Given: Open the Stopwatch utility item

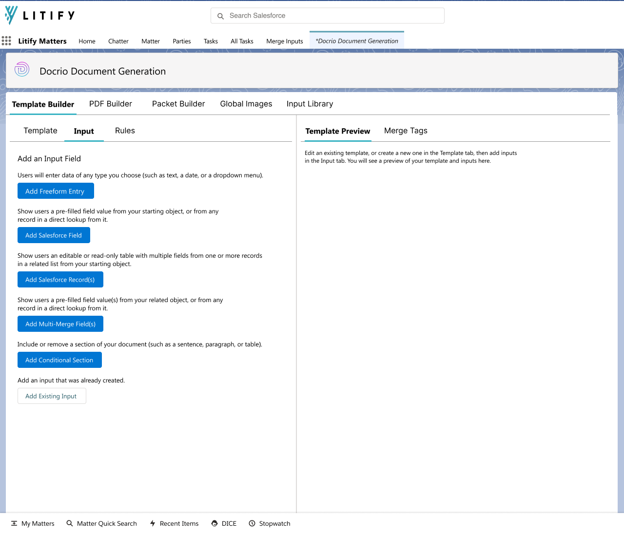Looking at the screenshot, I should (x=270, y=523).
